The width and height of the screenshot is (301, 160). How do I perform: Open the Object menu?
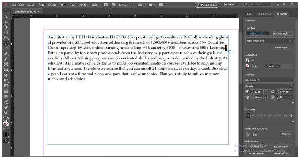(52, 5)
